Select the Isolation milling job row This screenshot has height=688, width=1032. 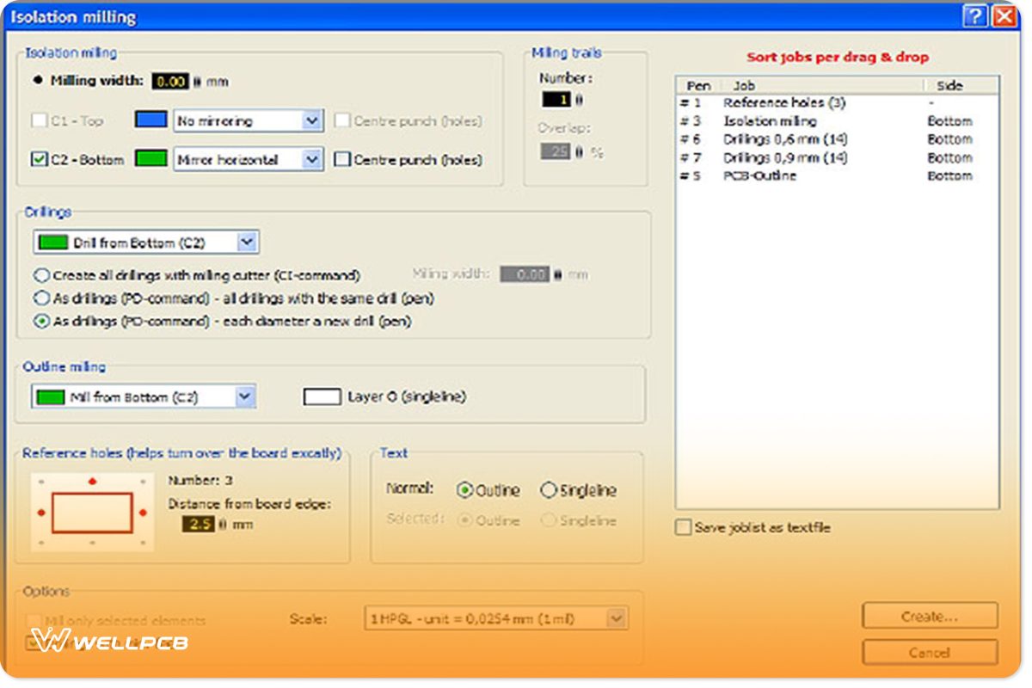point(770,121)
